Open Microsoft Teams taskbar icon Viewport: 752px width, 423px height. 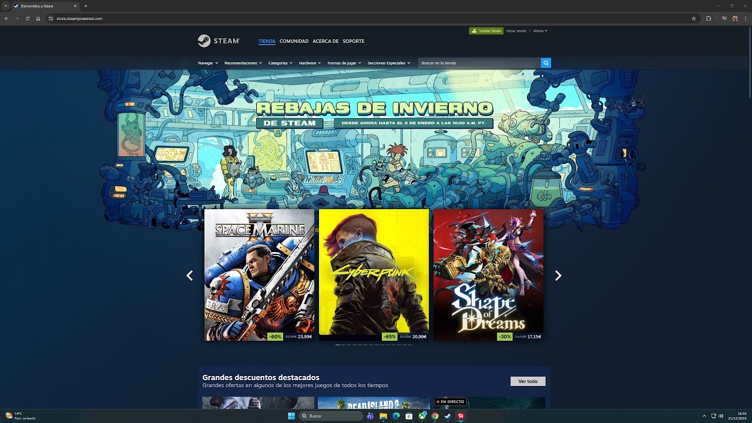click(370, 416)
